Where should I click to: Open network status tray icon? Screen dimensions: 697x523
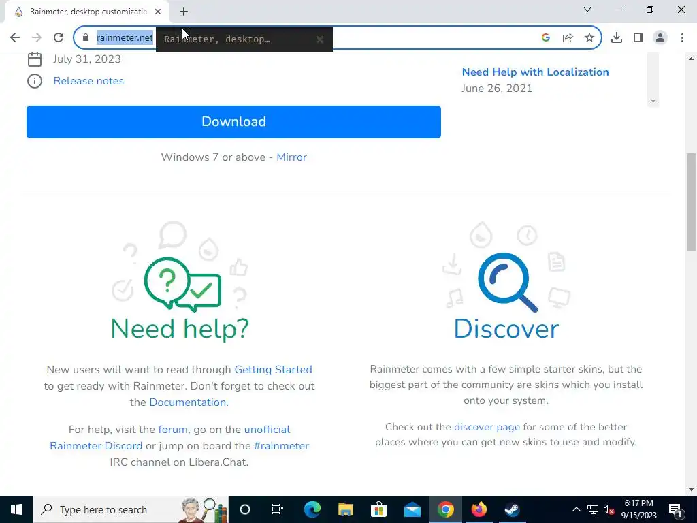593,509
